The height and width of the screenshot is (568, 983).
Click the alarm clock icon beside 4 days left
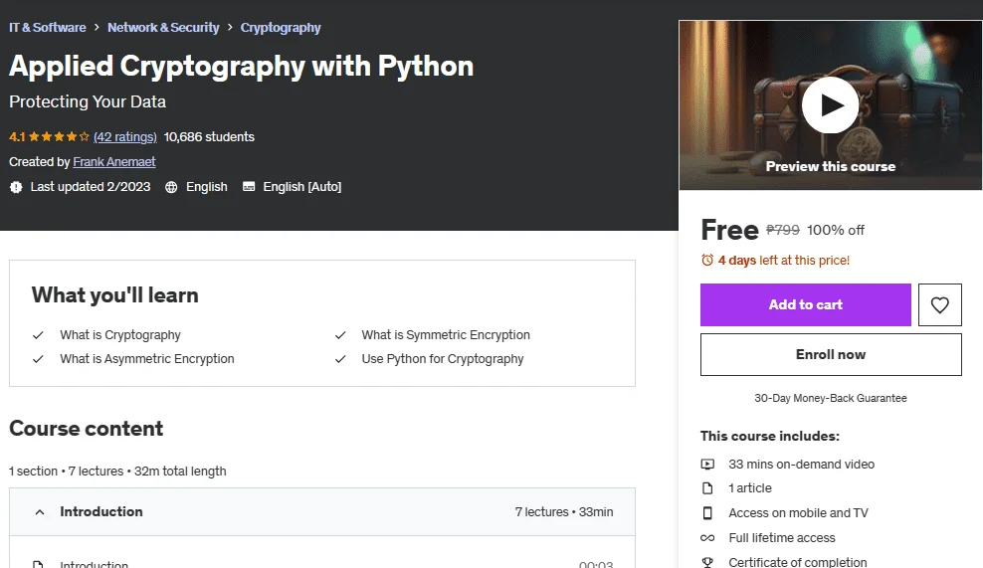707,261
